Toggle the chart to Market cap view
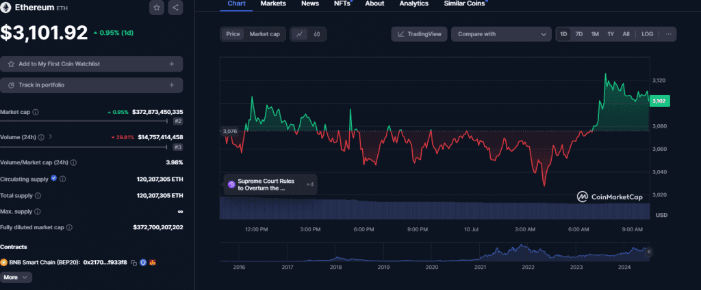Viewport: 701px width, 290px height. (264, 34)
